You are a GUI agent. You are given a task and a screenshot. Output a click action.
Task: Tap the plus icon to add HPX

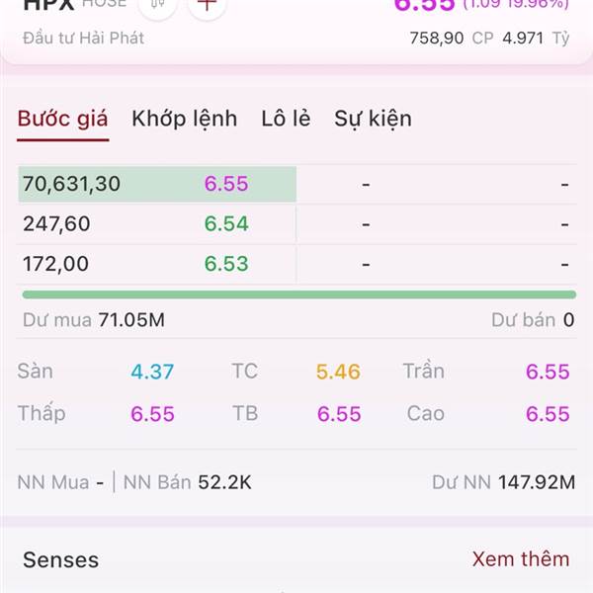[x=207, y=5]
